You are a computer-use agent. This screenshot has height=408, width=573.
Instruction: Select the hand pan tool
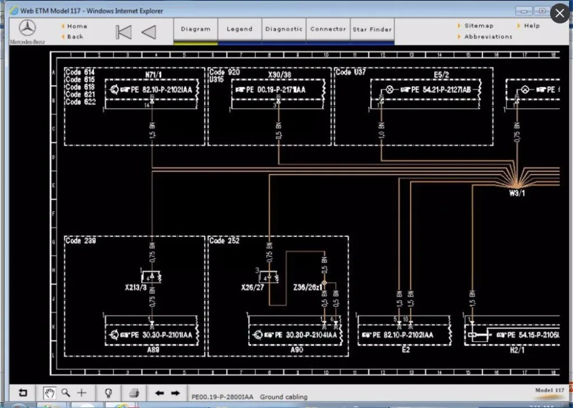(x=49, y=393)
